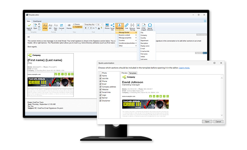Screen dimensions: 247x150
Task: Expand the Convert dropdown
Action: point(62,26)
